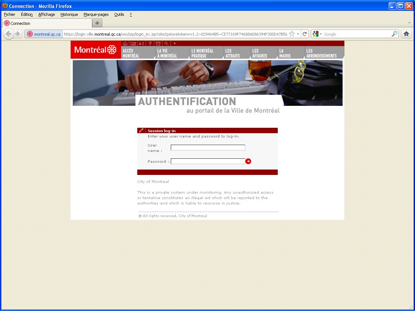Select the Connection tab

[x=47, y=23]
